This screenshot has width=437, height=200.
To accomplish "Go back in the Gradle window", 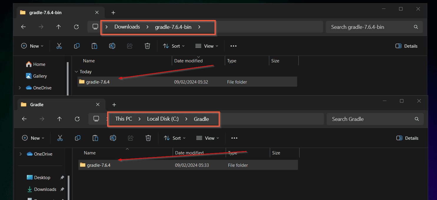I will 24,119.
